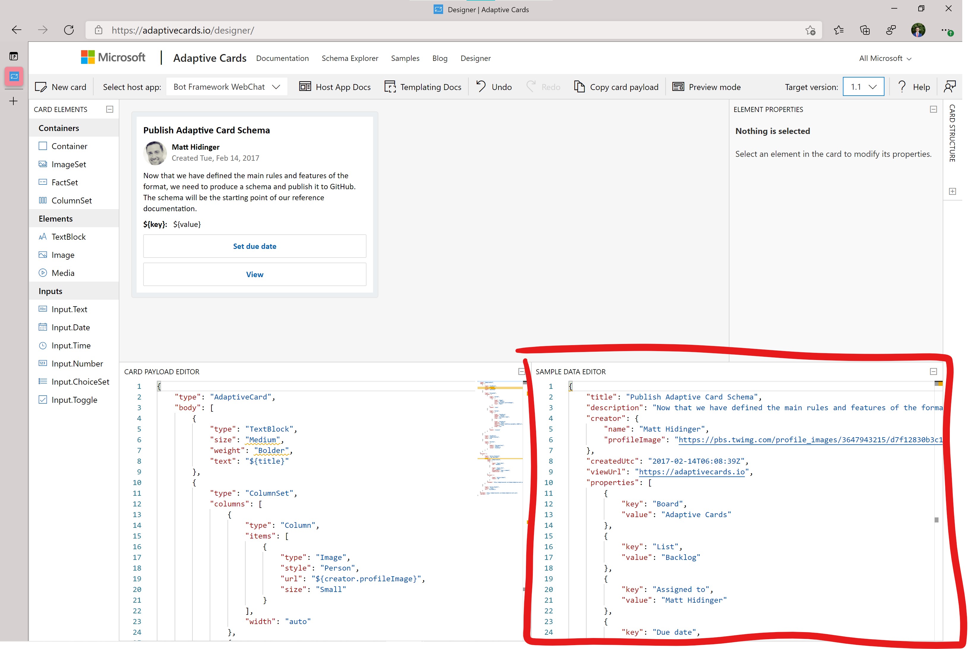Image resolution: width=970 pixels, height=649 pixels.
Task: Expand the All Microsoft menu
Action: [x=885, y=58]
